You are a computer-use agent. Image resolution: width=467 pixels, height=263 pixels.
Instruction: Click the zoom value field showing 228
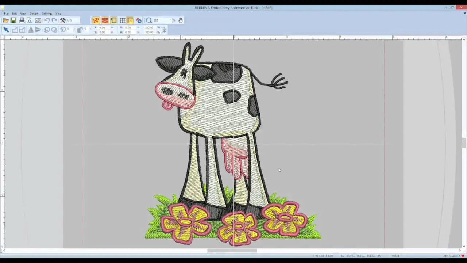[161, 20]
